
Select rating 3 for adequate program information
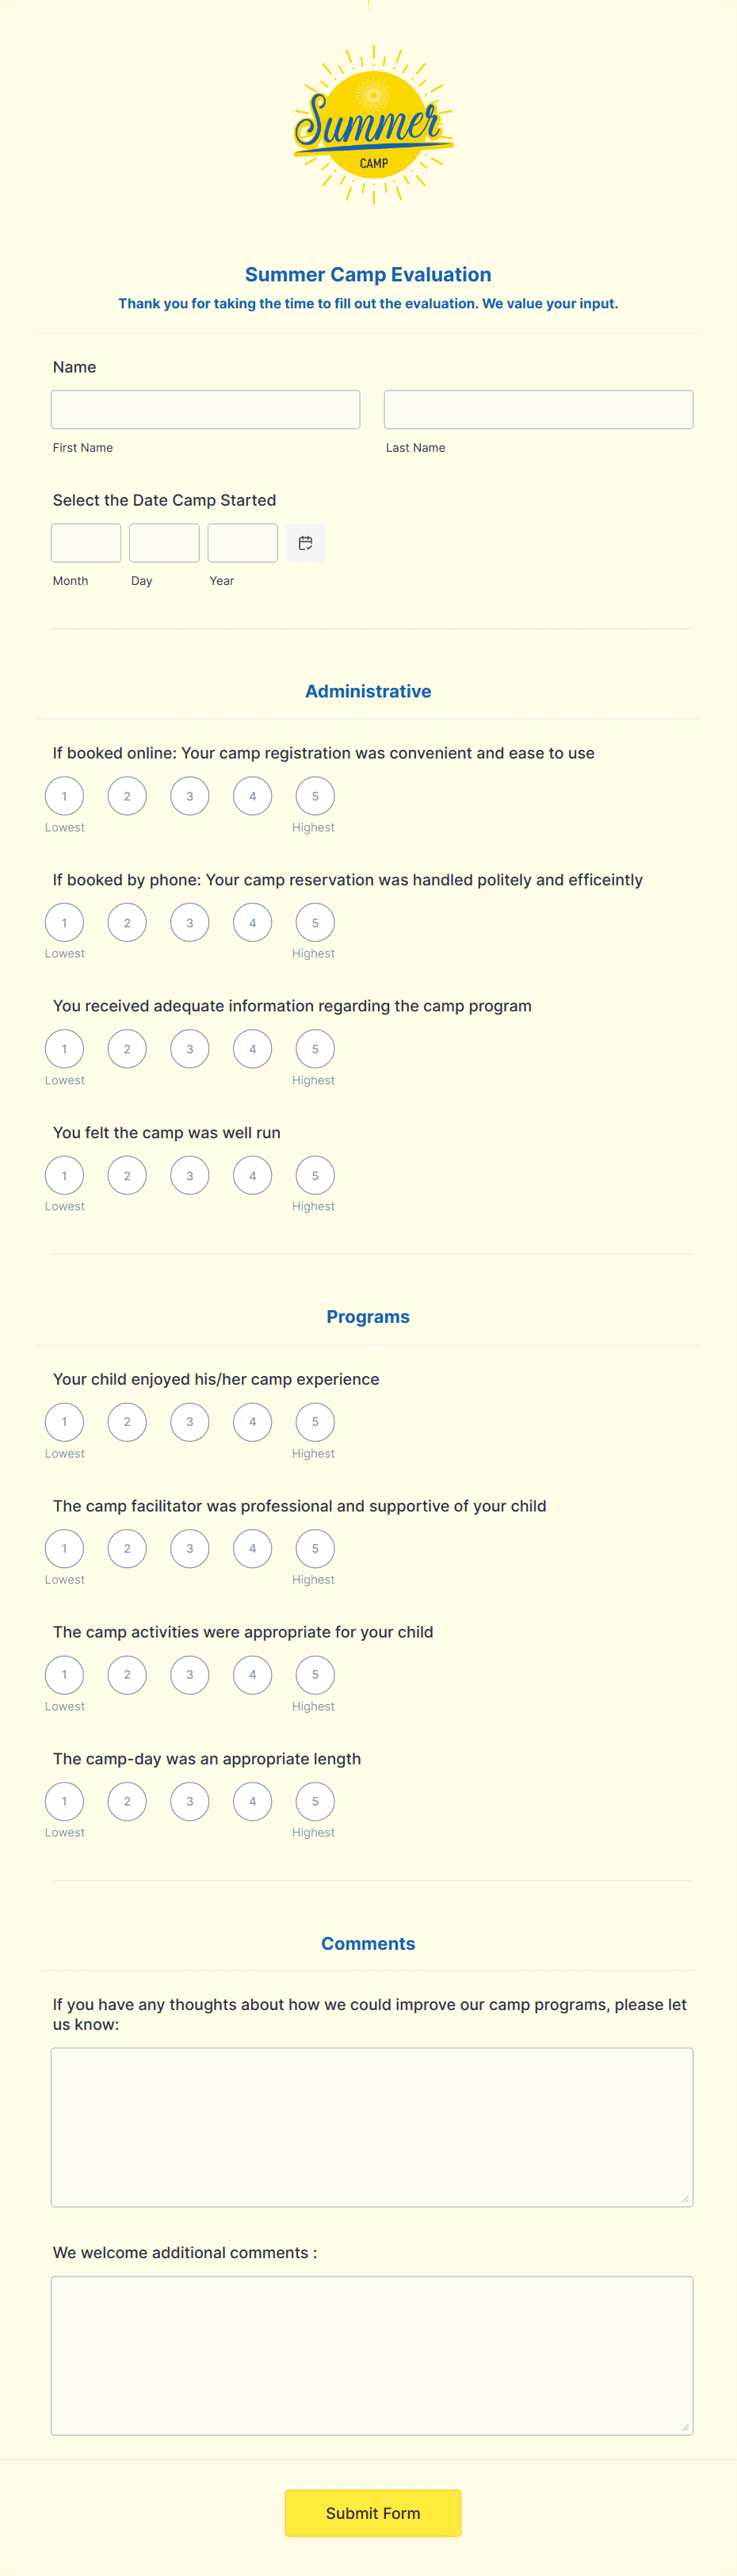click(x=189, y=1048)
